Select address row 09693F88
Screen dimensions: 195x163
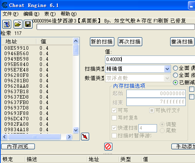click(x=37, y=113)
